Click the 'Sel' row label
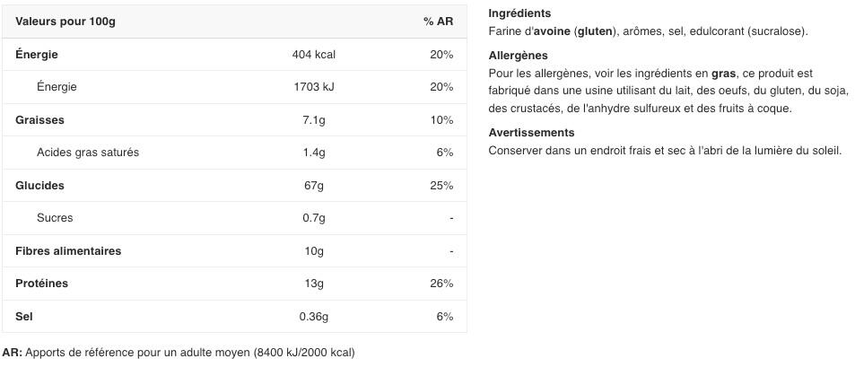 tap(24, 317)
